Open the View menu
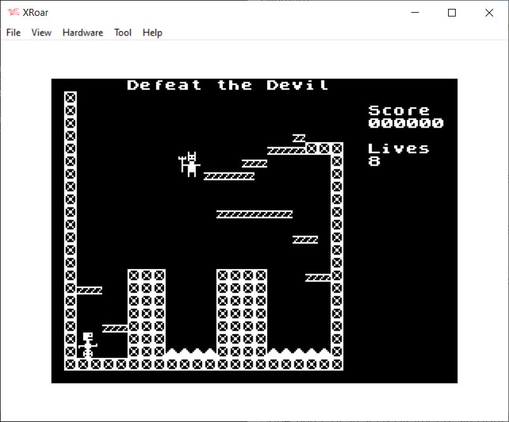Image resolution: width=509 pixels, height=422 pixels. click(x=41, y=32)
